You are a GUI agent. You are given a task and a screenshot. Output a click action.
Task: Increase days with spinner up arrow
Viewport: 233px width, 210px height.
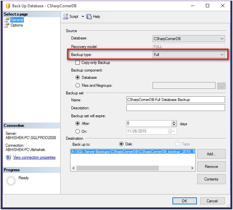click(174, 122)
